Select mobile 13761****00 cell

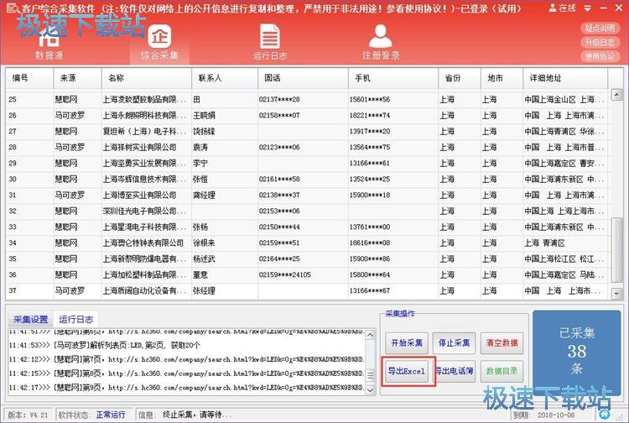pos(370,227)
